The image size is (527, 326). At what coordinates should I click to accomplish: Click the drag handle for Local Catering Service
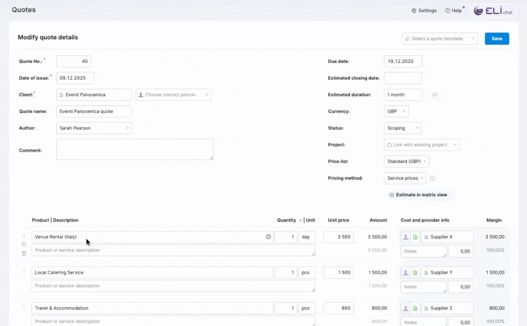pyautogui.click(x=24, y=271)
